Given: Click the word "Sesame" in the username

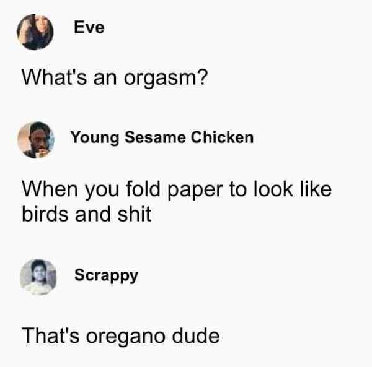Looking at the screenshot, I should tap(155, 137).
